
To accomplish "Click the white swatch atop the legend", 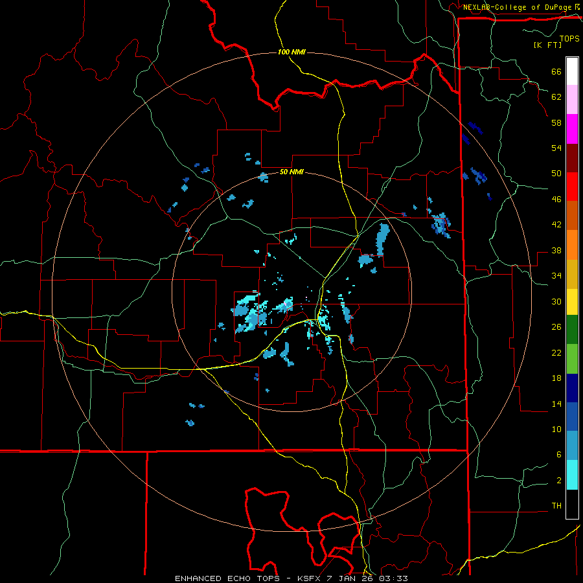I will (x=572, y=71).
